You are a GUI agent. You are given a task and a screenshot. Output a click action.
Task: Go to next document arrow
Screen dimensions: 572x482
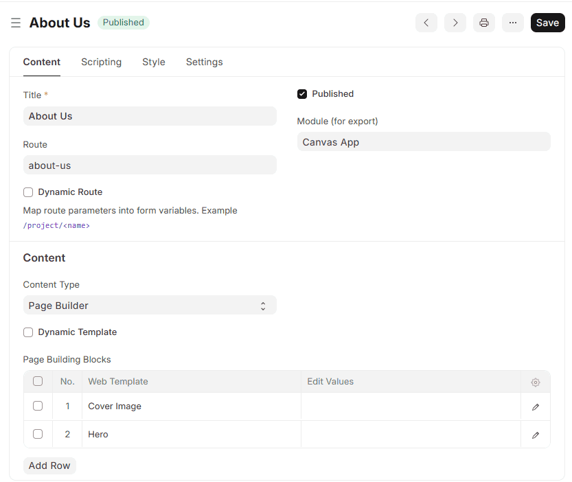(x=455, y=23)
